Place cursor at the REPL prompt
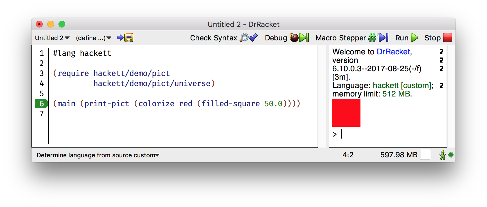Screen dimensions: 487x207 point(342,134)
